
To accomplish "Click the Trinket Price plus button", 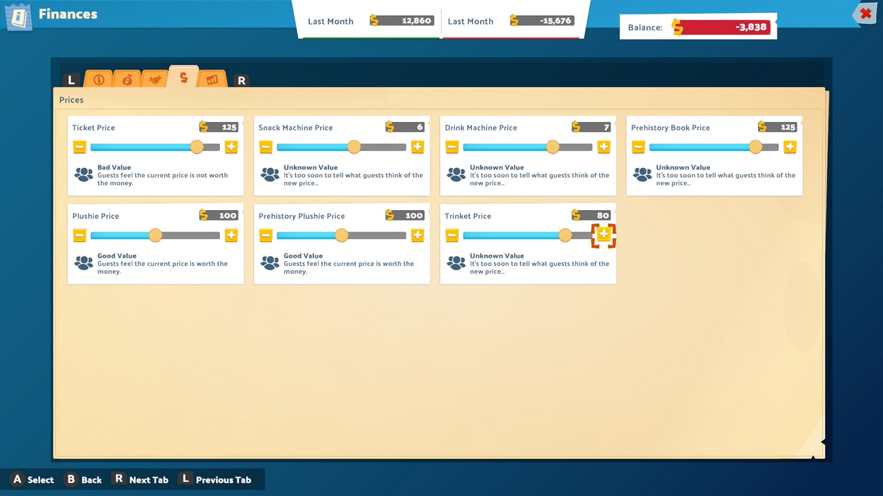I will pyautogui.click(x=604, y=235).
